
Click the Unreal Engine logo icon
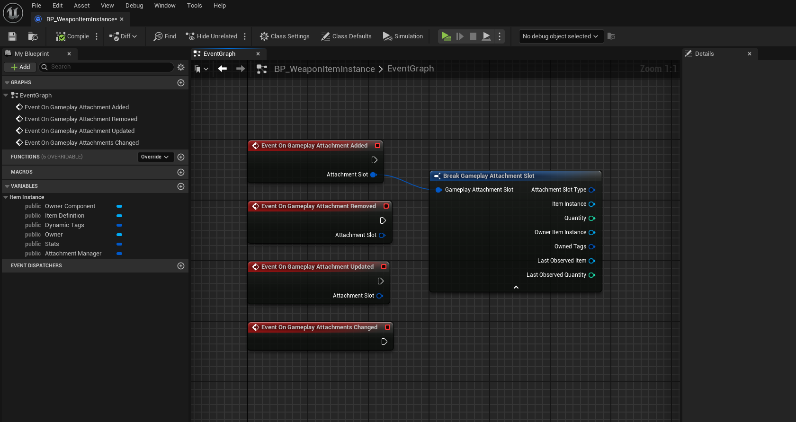tap(13, 13)
